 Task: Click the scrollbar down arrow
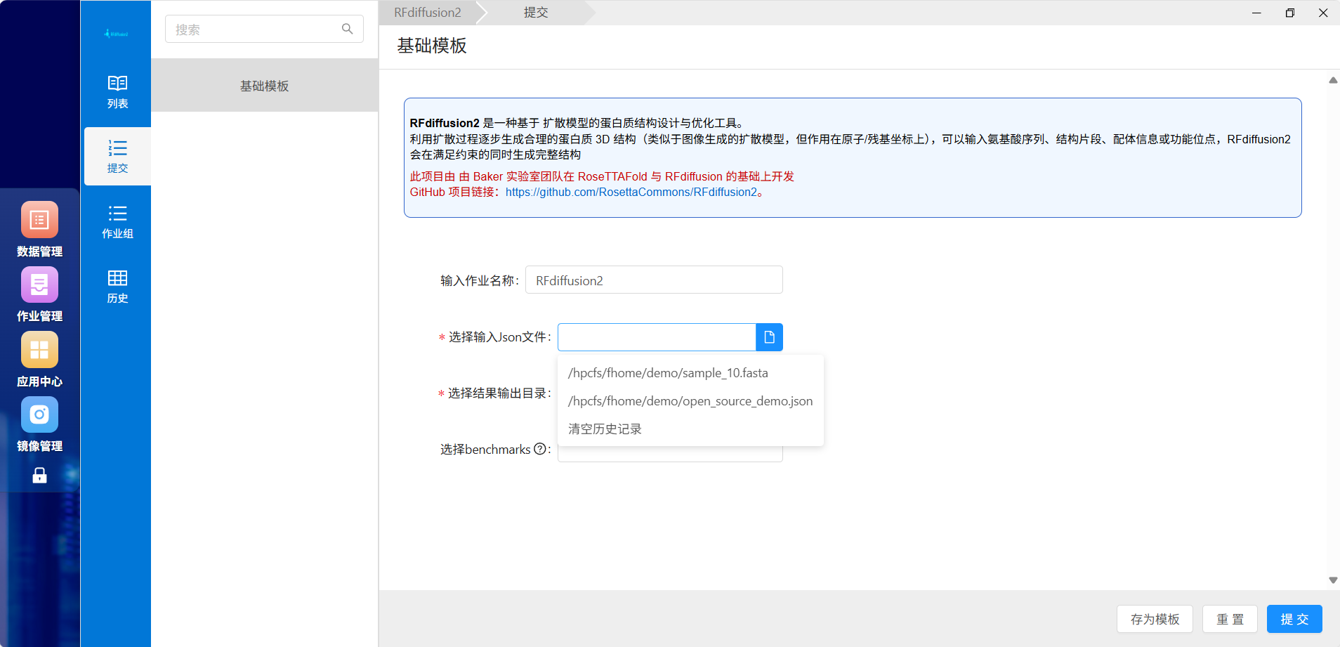point(1333,580)
